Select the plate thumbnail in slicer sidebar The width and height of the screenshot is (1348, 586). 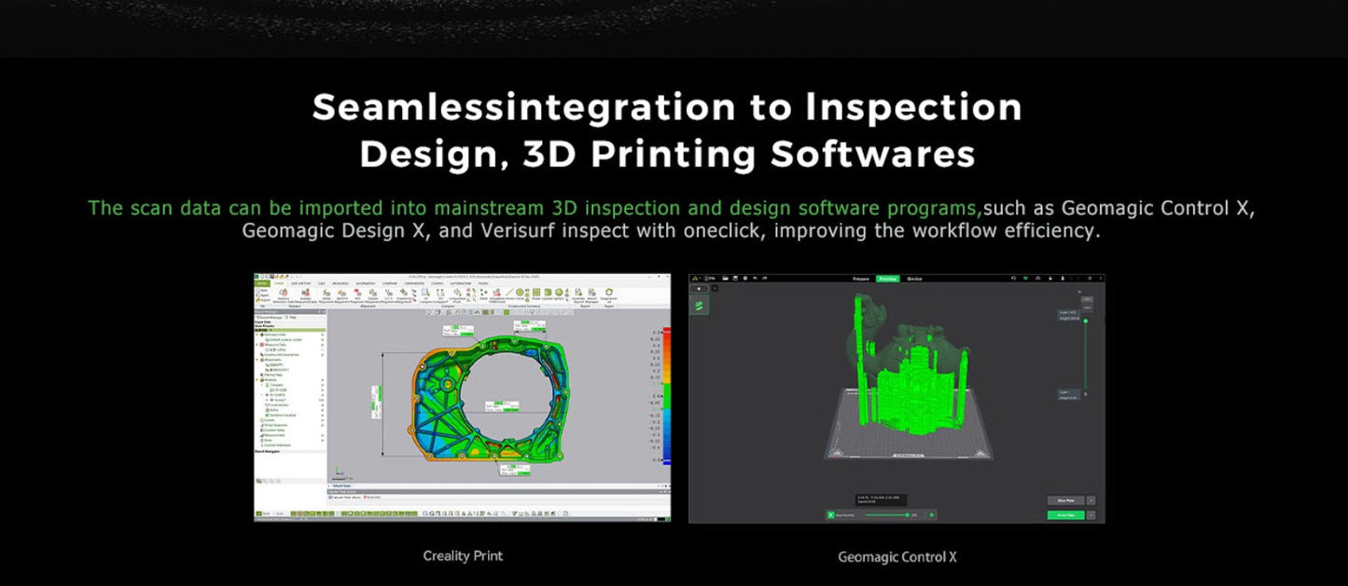click(x=702, y=306)
